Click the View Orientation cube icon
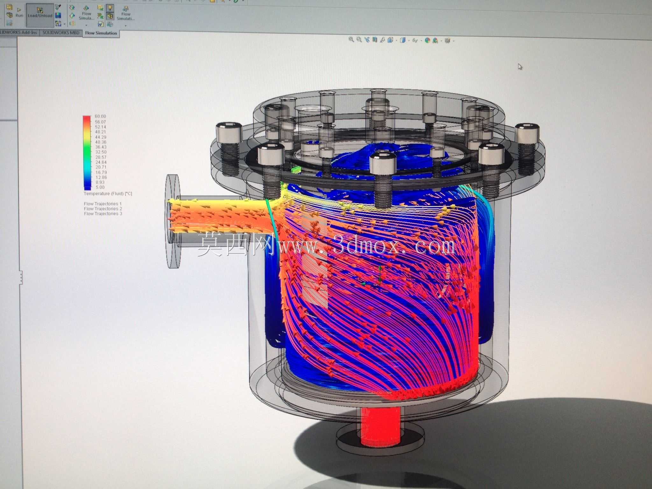The width and height of the screenshot is (652, 489). coord(390,40)
